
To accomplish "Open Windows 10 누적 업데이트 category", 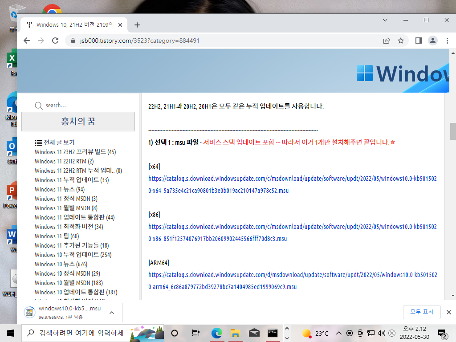I will click(x=73, y=254).
